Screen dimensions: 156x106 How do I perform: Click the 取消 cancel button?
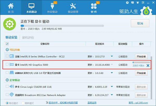pyautogui.click(x=140, y=23)
